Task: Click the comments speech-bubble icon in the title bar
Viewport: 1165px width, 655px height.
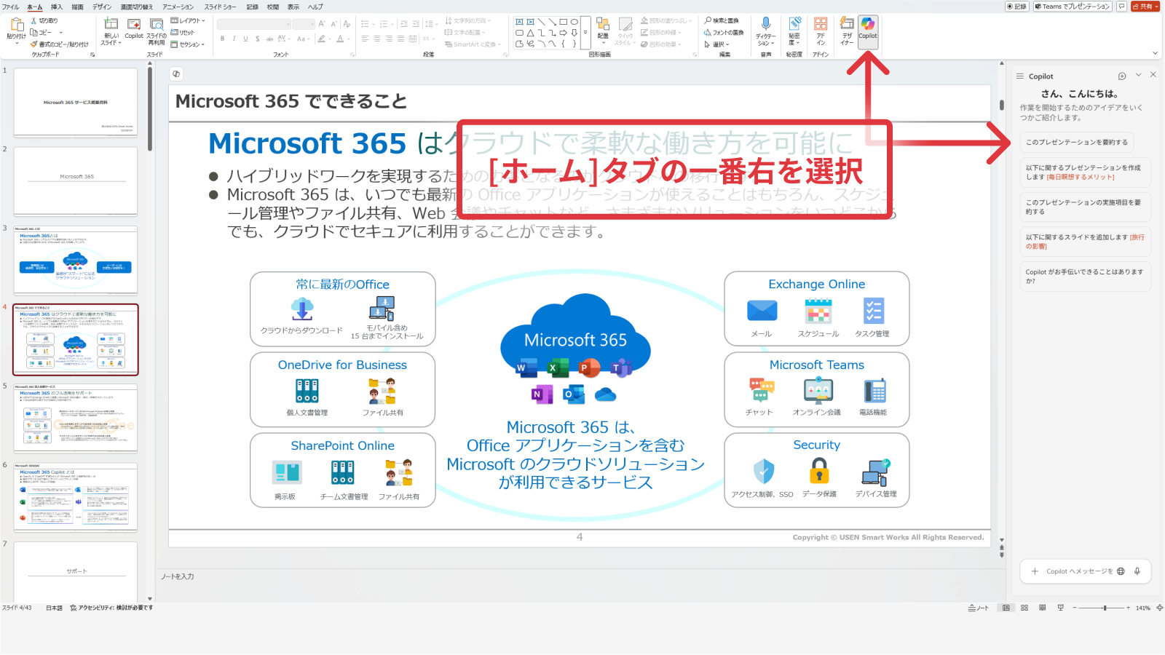Action: (x=1122, y=7)
